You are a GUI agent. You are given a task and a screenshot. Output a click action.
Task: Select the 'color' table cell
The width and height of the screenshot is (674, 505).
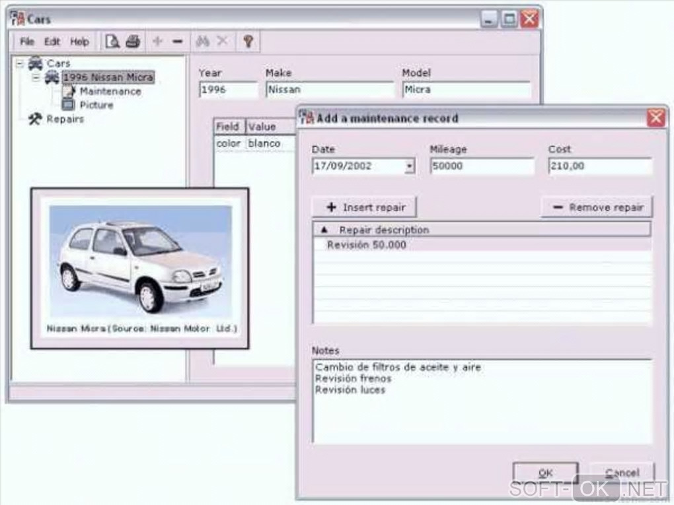[x=229, y=143]
